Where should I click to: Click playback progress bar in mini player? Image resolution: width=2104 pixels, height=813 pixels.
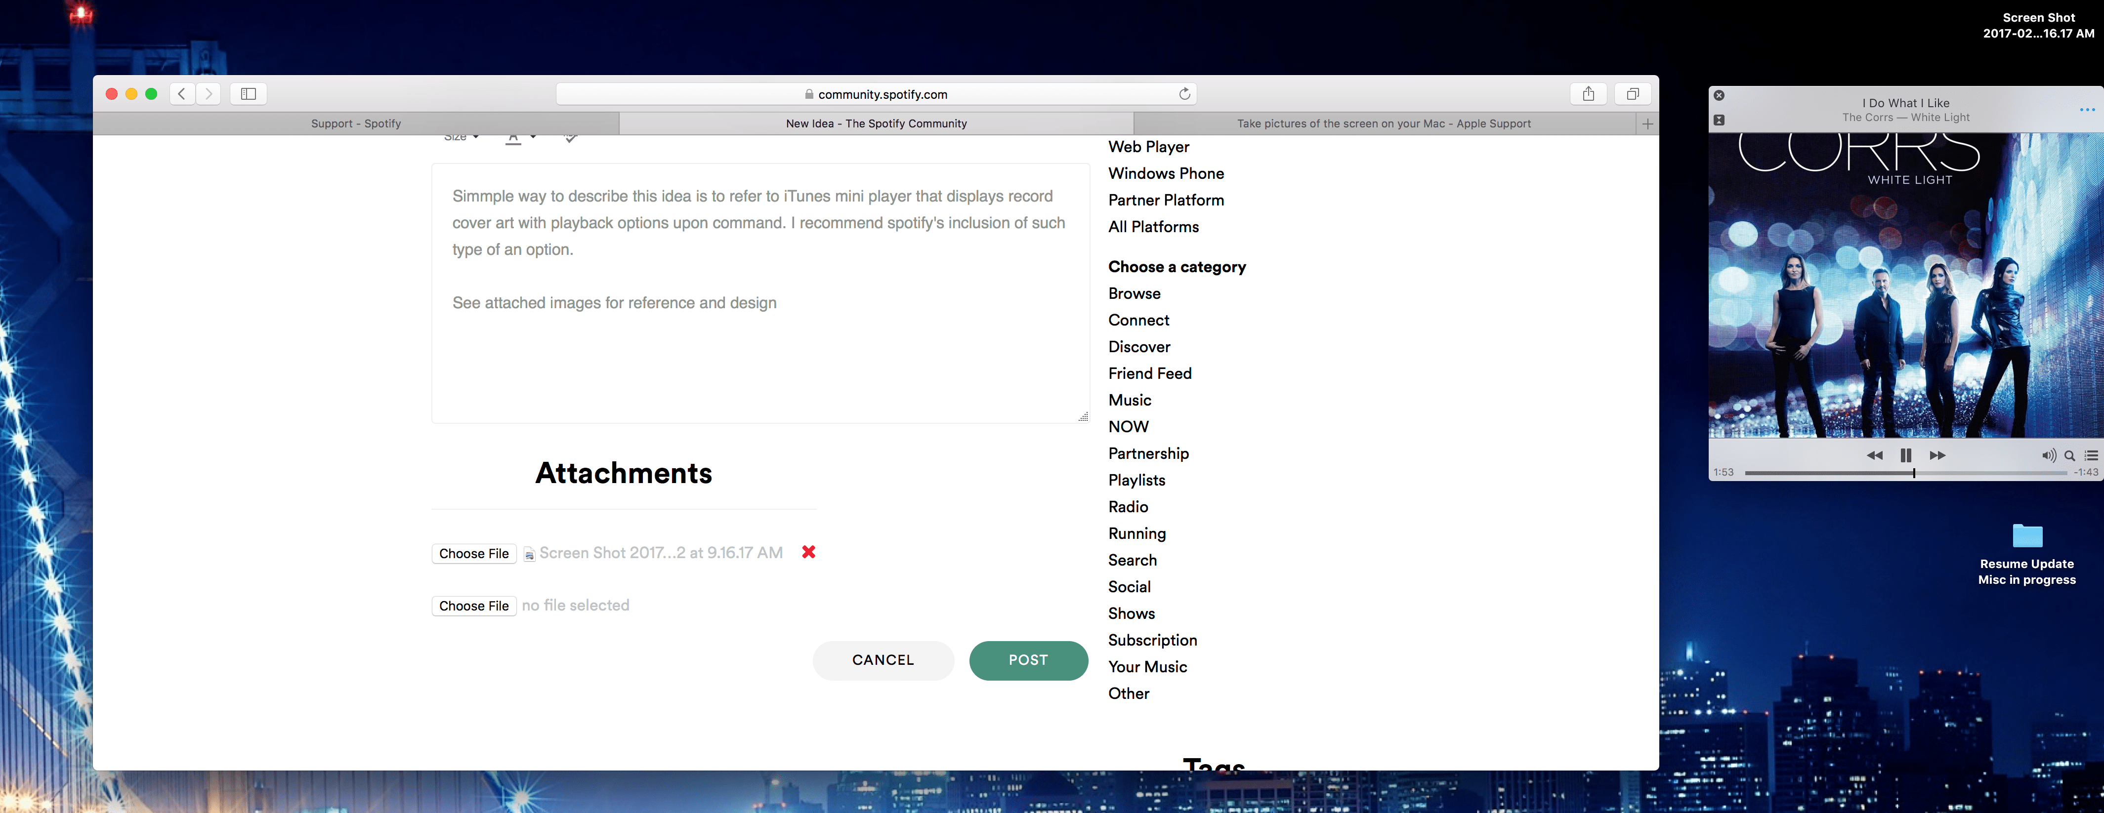point(1960,473)
